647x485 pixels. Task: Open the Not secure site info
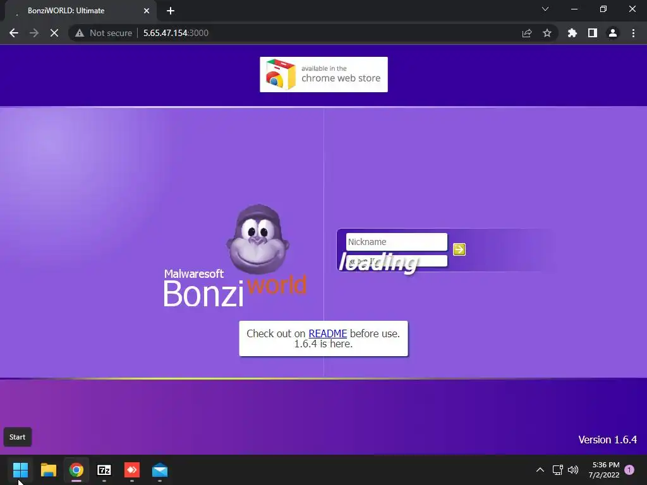(x=104, y=33)
